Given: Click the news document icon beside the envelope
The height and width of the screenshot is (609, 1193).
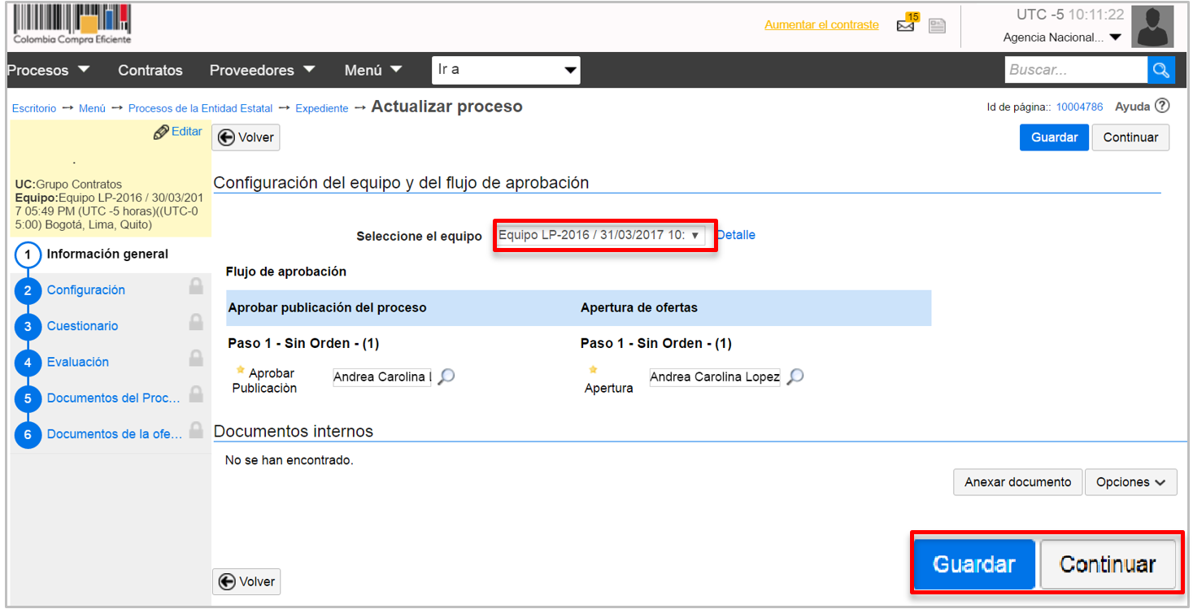Looking at the screenshot, I should (x=937, y=26).
